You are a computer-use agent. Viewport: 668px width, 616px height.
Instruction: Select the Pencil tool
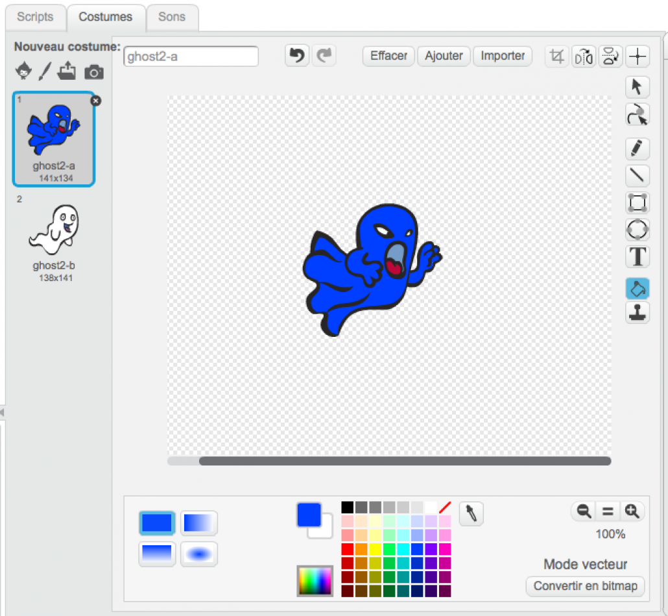click(x=638, y=149)
